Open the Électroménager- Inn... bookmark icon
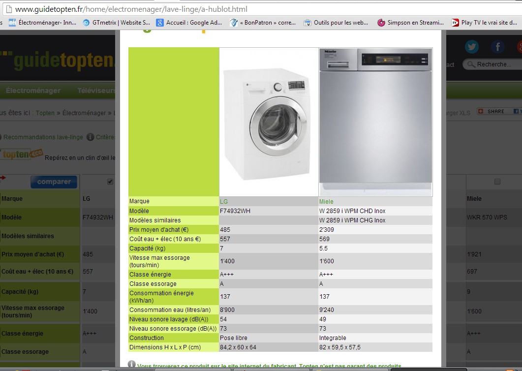 tap(12, 23)
